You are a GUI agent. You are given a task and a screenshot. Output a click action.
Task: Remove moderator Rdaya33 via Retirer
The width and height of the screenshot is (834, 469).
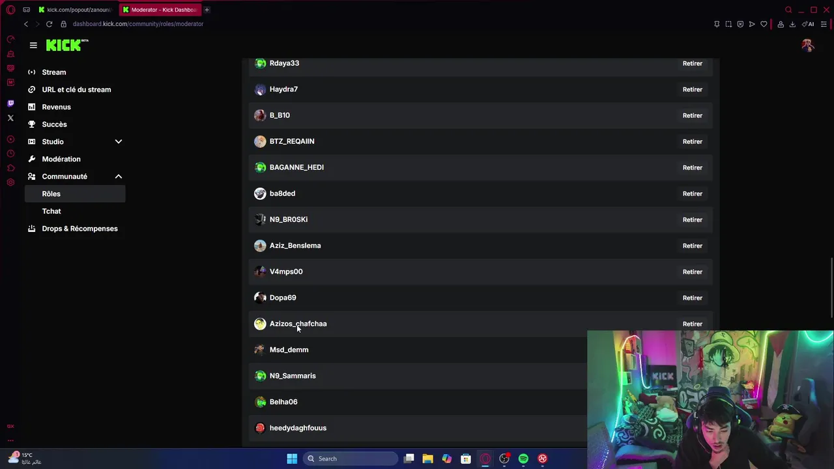coord(692,63)
